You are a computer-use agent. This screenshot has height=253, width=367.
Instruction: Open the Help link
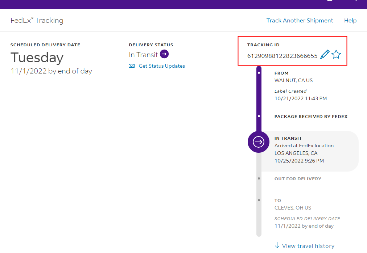[350, 21]
